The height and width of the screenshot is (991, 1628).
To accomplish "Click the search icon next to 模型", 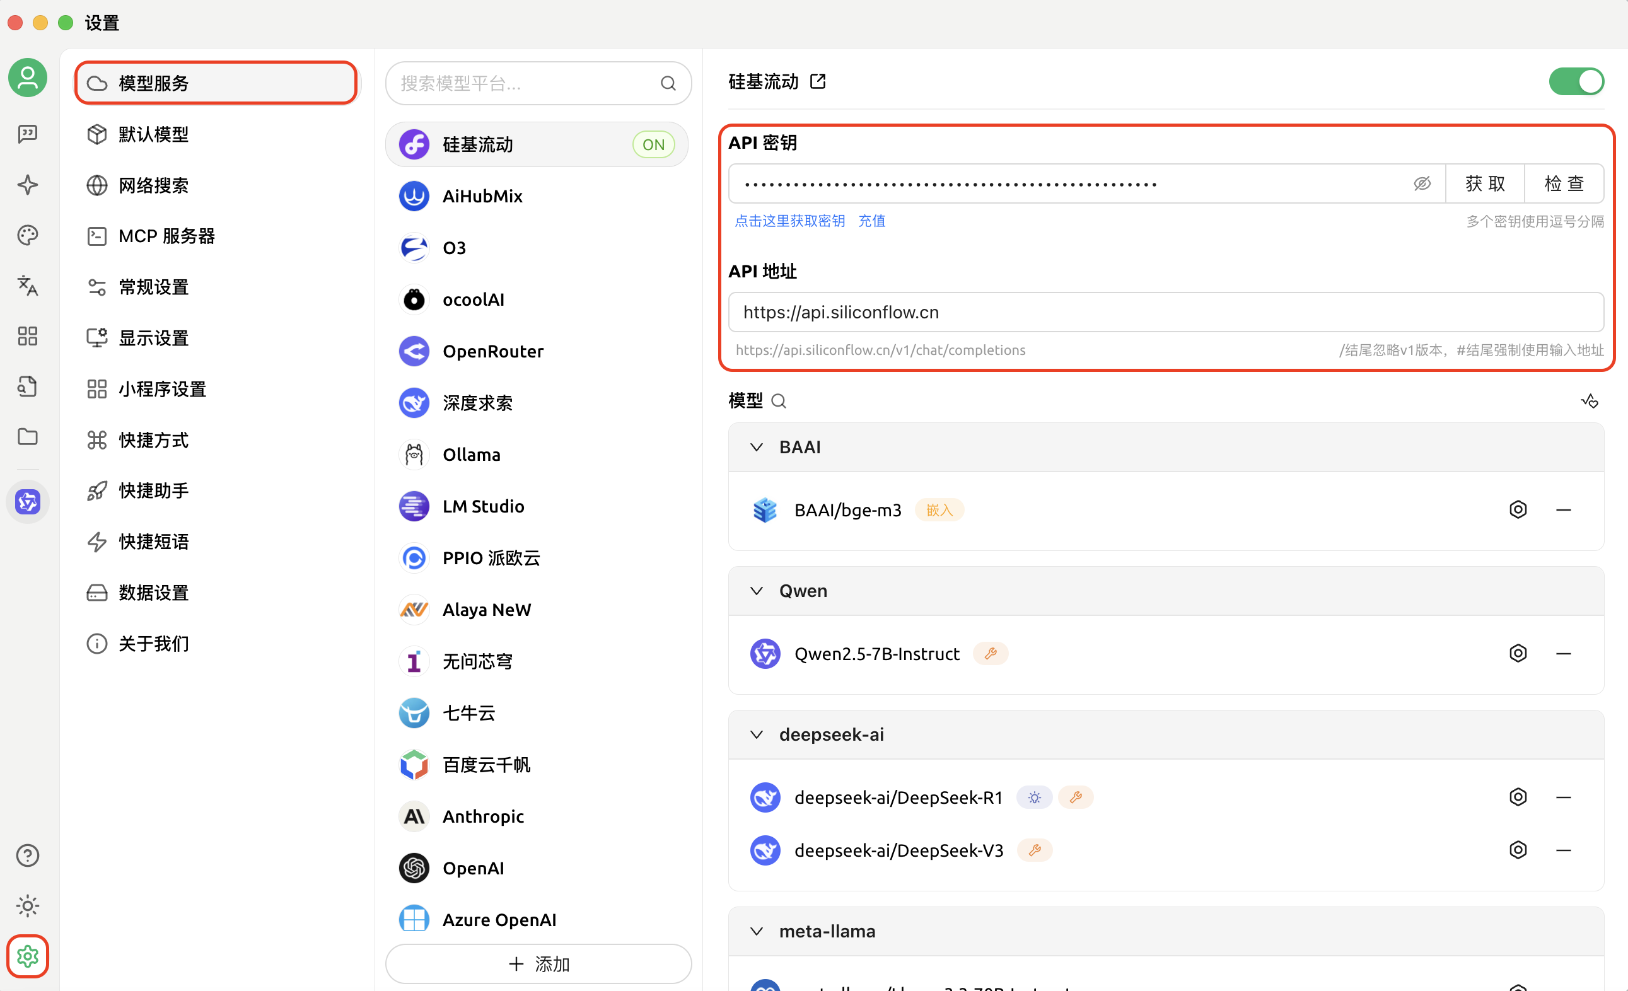I will click(780, 401).
